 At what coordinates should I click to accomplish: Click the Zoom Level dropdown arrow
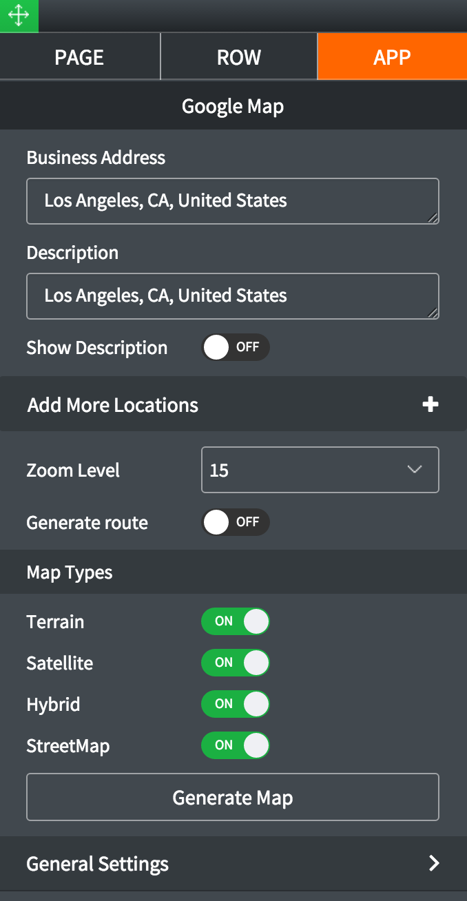(x=414, y=470)
